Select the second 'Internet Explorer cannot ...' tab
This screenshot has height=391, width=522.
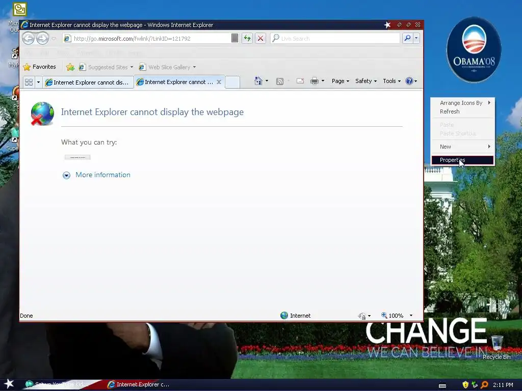175,82
